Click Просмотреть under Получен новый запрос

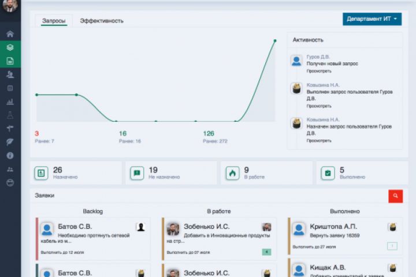coord(319,71)
